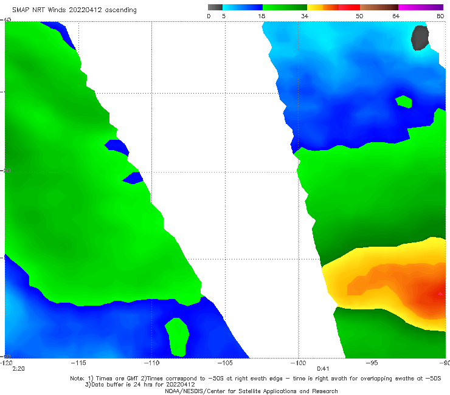Click the color bar label '34'
This screenshot has width=450, height=395.
305,16
